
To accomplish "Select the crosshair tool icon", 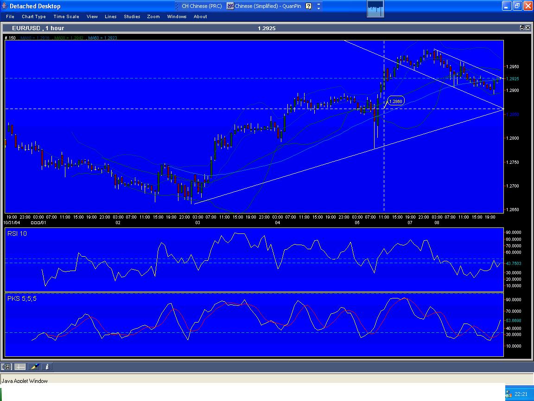I will pyautogui.click(x=20, y=367).
